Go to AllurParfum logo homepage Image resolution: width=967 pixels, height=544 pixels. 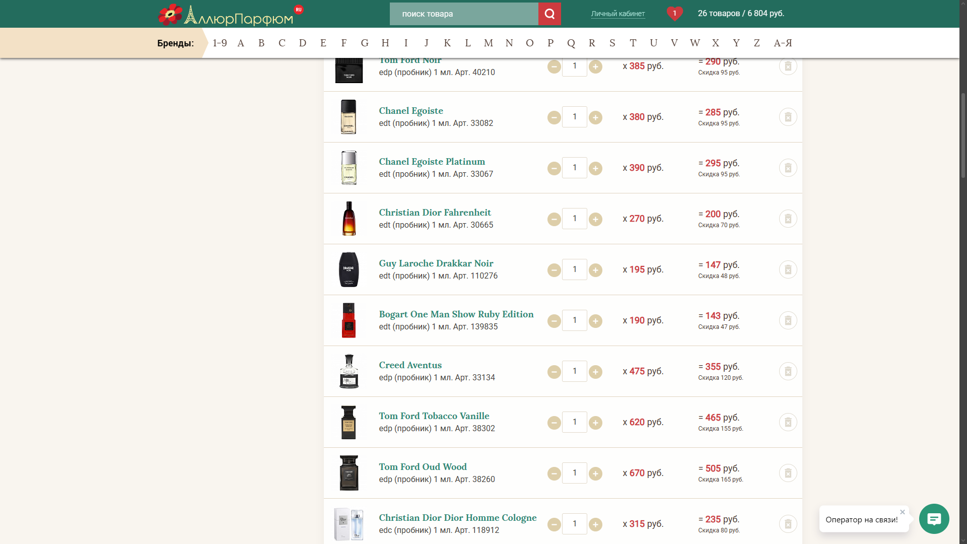pyautogui.click(x=226, y=15)
